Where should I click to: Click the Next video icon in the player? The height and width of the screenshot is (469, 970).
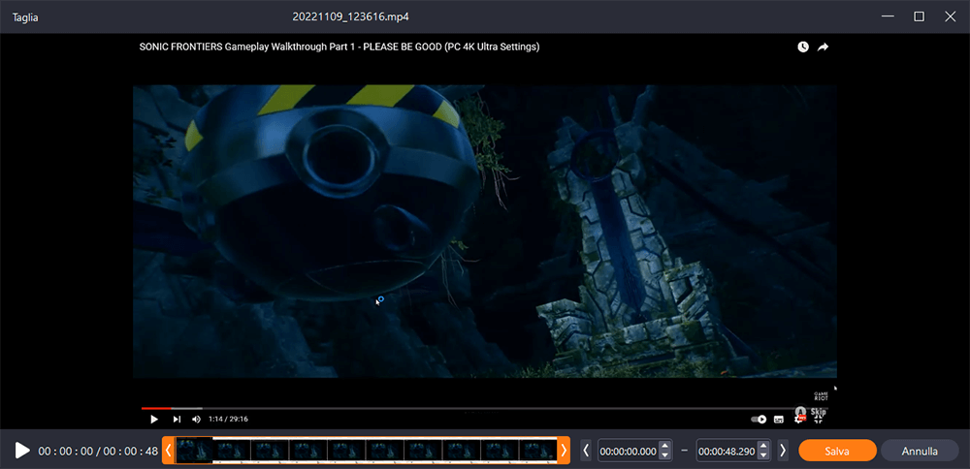pyautogui.click(x=177, y=420)
